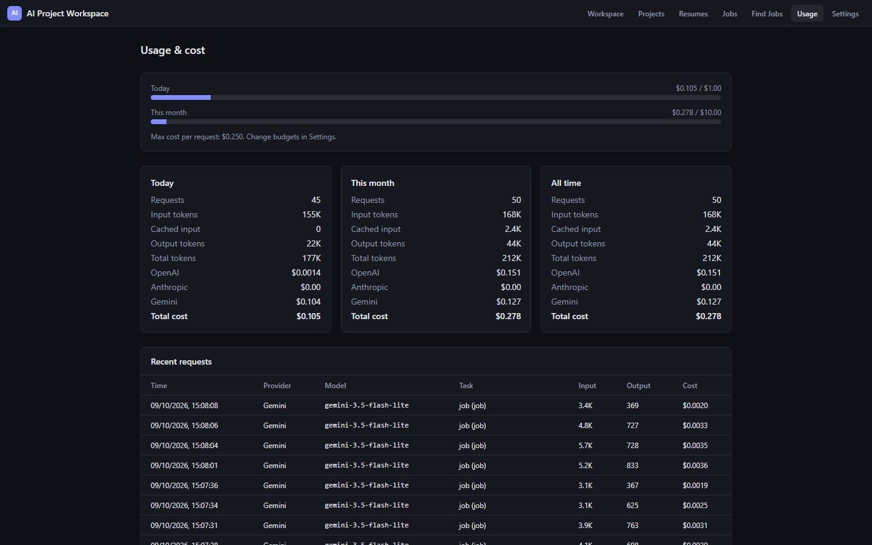The image size is (872, 545).
Task: Click the Today card's Total cost $0.105
Action: tap(308, 316)
